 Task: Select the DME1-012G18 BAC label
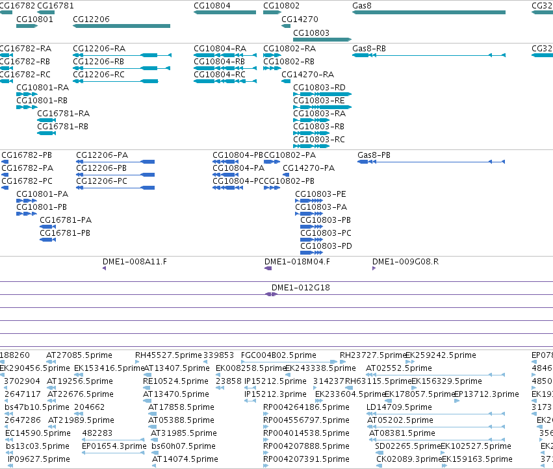300,288
